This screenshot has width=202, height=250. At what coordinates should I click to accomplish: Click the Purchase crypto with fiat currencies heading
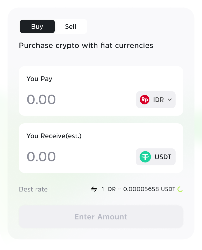click(x=86, y=46)
